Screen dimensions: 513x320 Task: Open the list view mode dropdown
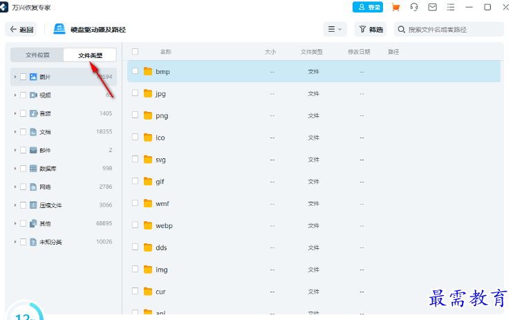pyautogui.click(x=335, y=30)
